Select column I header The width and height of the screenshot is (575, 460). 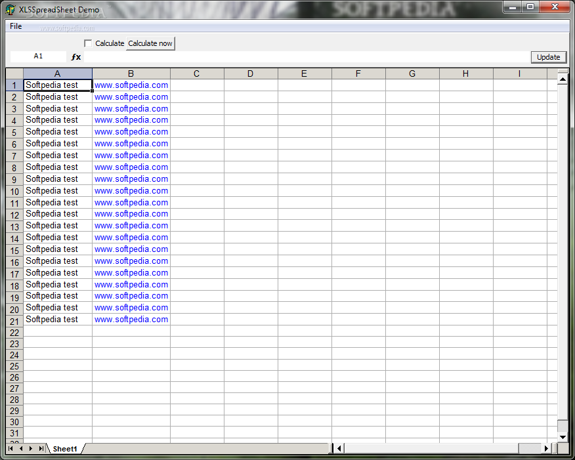tap(520, 73)
